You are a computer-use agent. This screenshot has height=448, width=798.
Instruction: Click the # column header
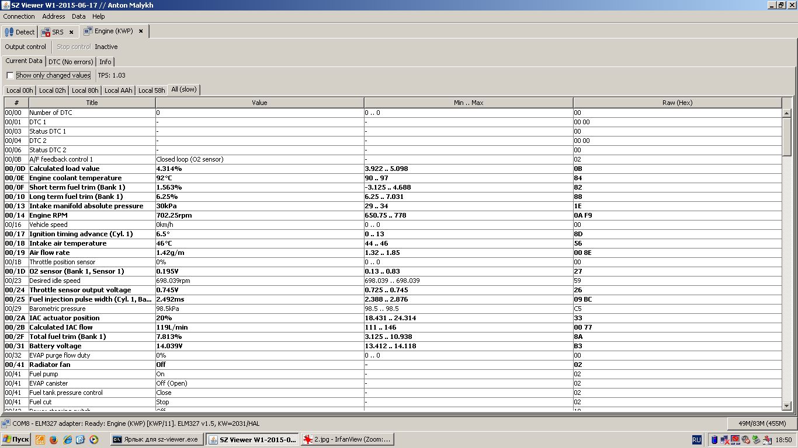(16, 103)
